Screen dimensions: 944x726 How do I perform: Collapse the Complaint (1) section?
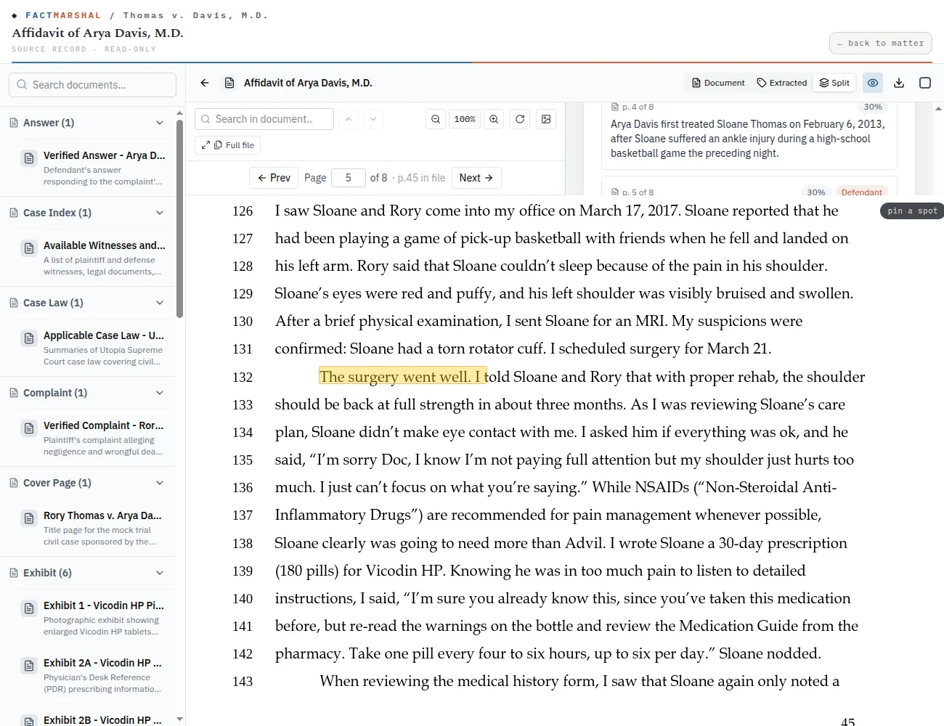pyautogui.click(x=160, y=393)
